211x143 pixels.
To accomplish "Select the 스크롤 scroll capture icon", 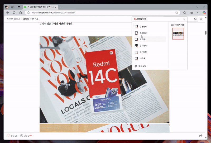I will [136, 58].
